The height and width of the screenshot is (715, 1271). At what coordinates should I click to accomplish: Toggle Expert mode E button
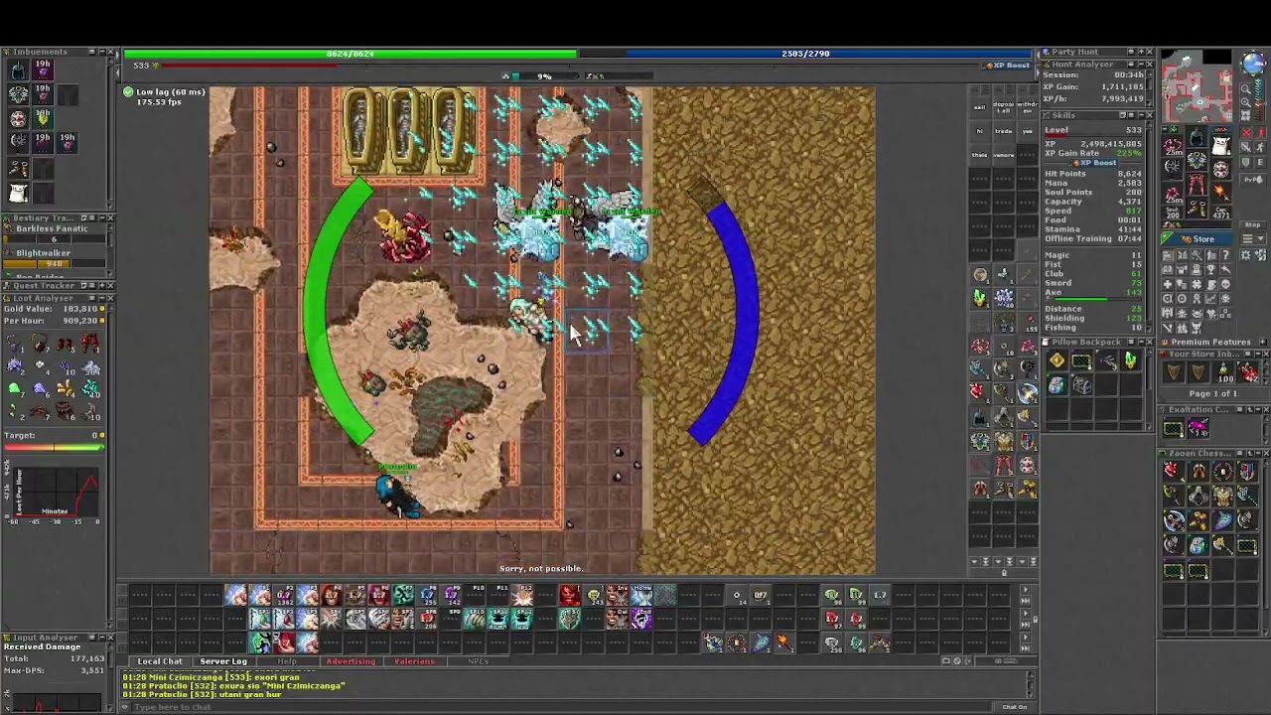pos(1260,163)
